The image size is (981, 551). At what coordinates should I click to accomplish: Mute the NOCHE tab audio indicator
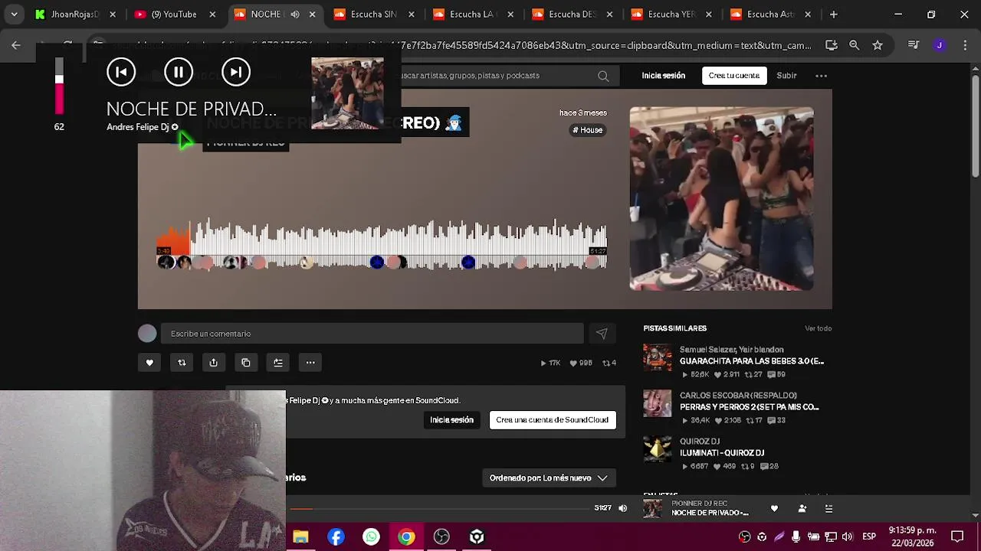click(295, 15)
